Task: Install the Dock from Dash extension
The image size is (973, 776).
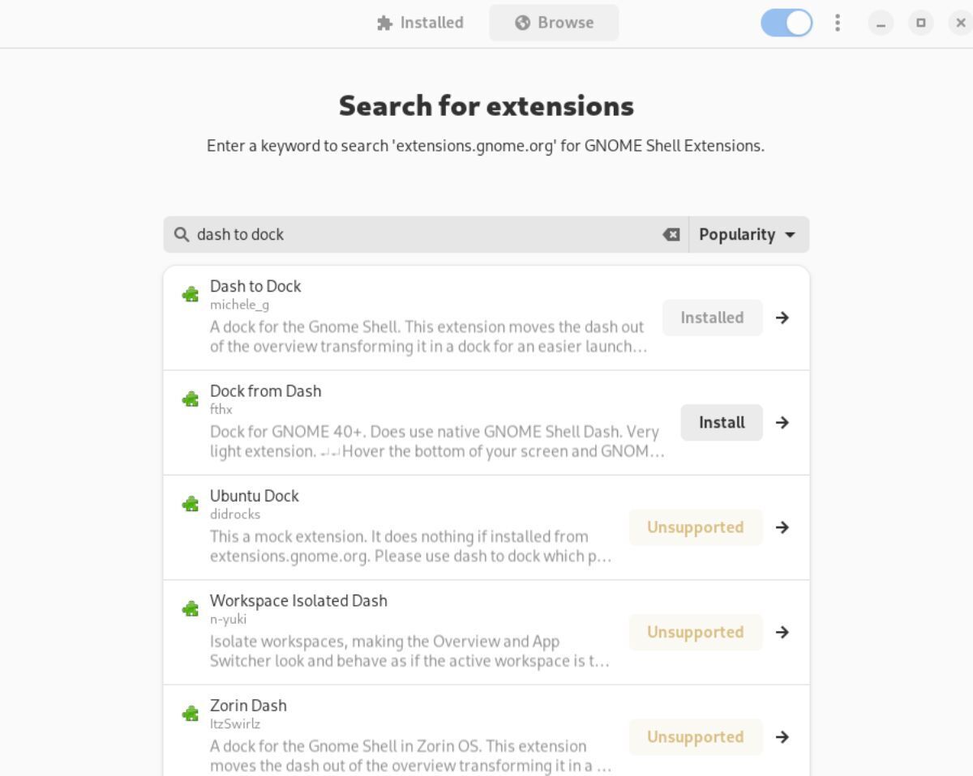Action: 721,422
